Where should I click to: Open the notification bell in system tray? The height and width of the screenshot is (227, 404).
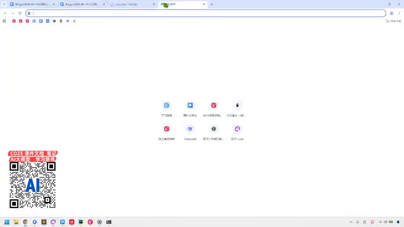[398, 222]
